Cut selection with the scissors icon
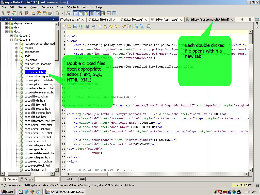The image size is (260, 195). tap(94, 26)
